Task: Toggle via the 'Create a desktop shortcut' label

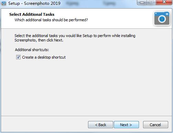Action: point(44,57)
